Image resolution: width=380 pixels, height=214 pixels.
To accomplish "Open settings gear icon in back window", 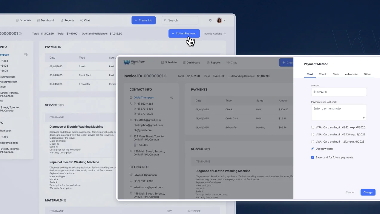I will [210, 20].
